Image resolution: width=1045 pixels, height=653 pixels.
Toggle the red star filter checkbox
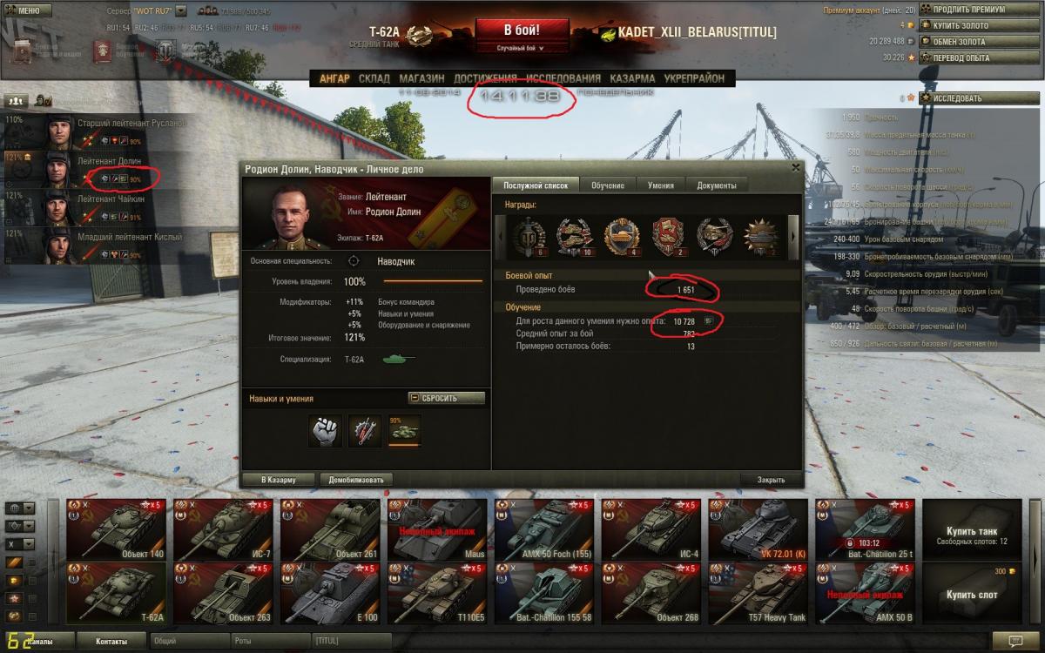pos(32,600)
